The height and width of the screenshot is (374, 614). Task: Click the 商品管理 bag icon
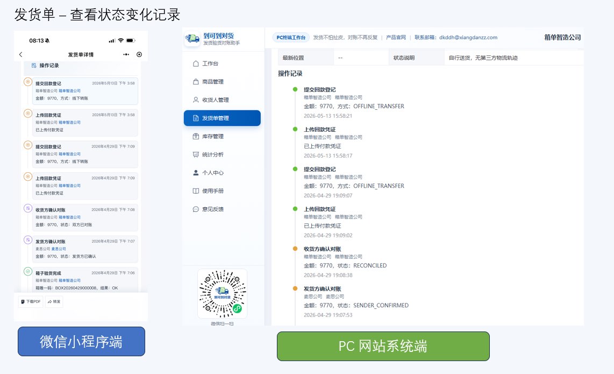[196, 82]
